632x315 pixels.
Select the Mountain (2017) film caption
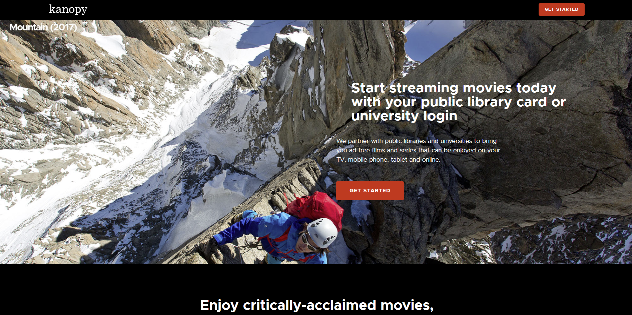pyautogui.click(x=43, y=27)
